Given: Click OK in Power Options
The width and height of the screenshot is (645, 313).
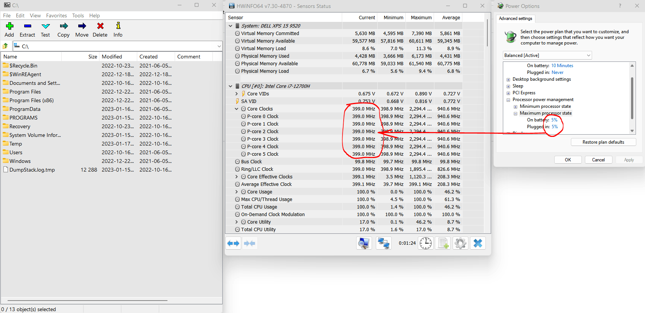Looking at the screenshot, I should 568,160.
